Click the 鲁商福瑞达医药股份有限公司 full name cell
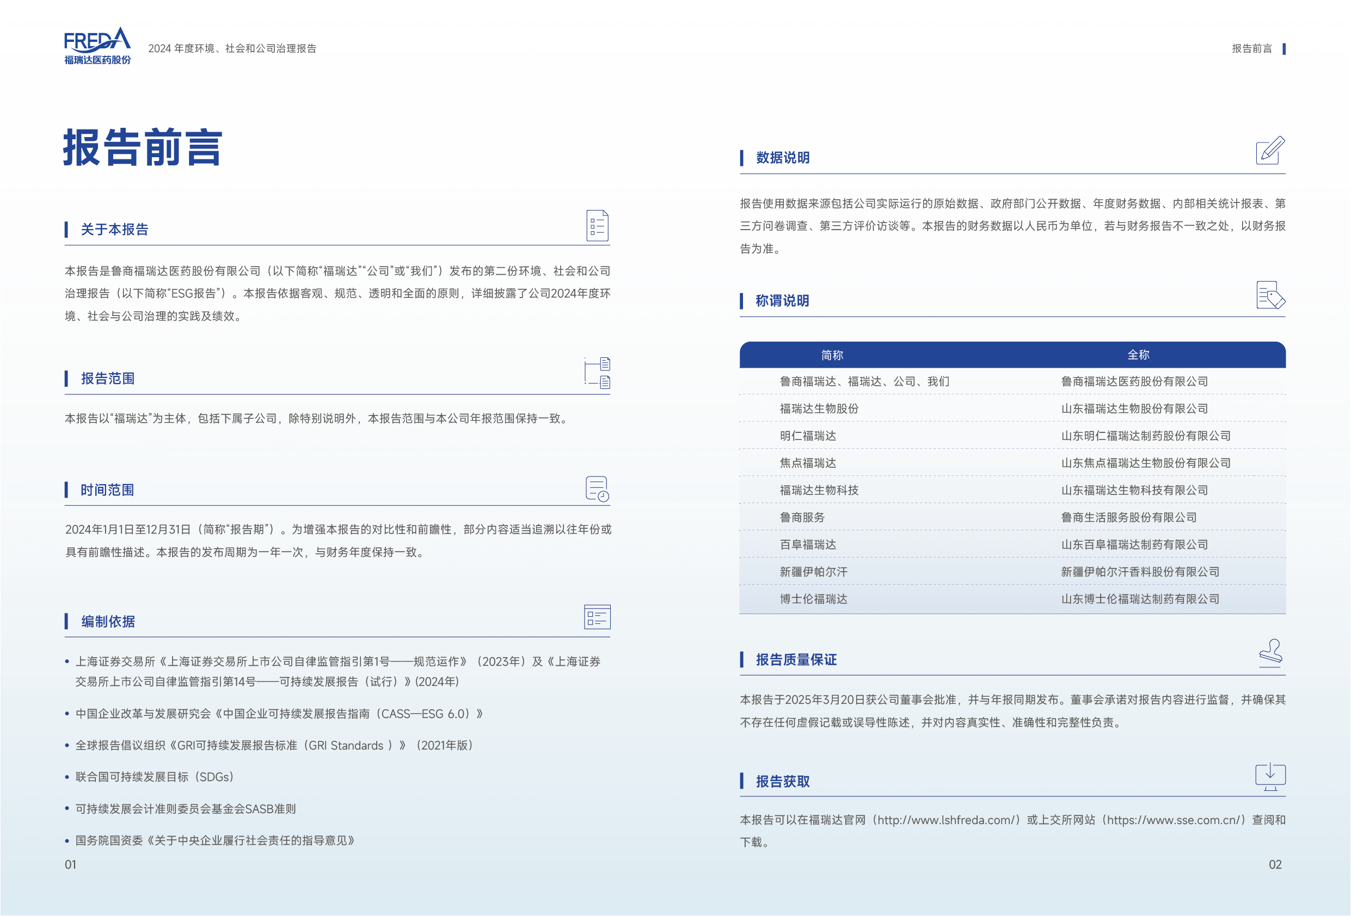Screen dimensions: 1351x916 [1134, 382]
